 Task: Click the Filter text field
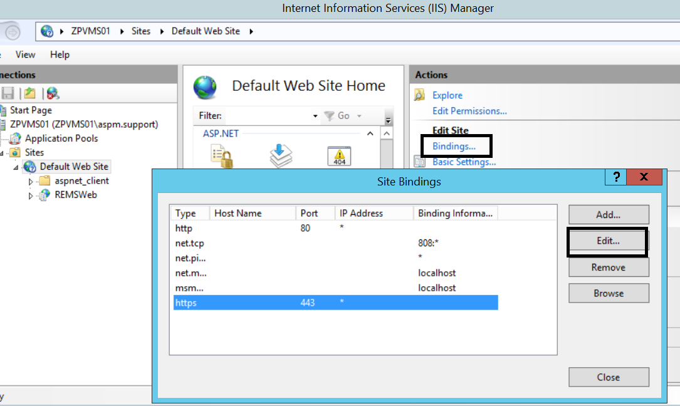[268, 116]
